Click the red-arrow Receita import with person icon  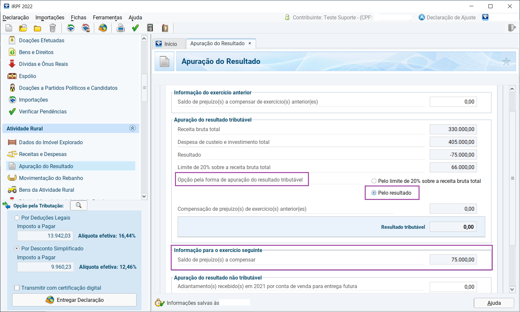click(86, 28)
